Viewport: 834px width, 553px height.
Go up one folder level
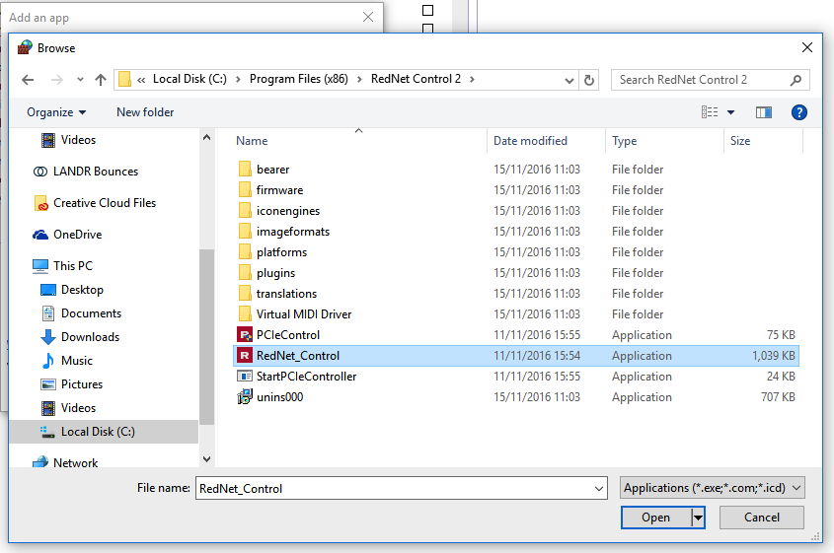coord(101,80)
